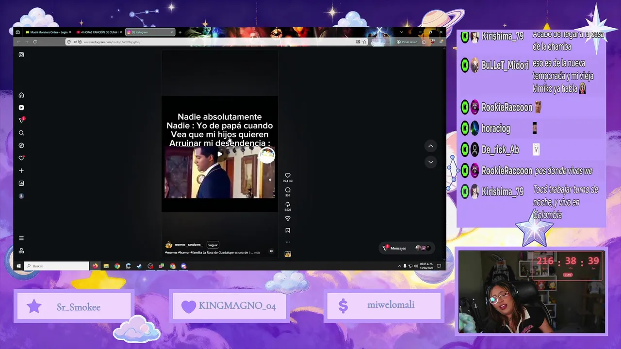Close the Instagram browser tab
The height and width of the screenshot is (349, 621).
(x=171, y=32)
